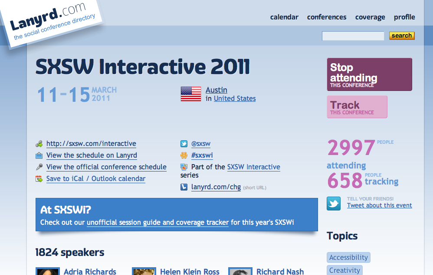
Task: Click Stop attending this conference button
Action: point(370,74)
